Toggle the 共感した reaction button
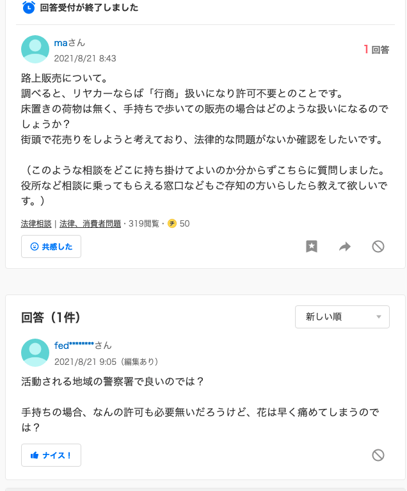 point(51,246)
